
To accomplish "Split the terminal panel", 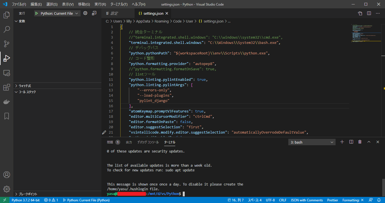I will click(351, 142).
